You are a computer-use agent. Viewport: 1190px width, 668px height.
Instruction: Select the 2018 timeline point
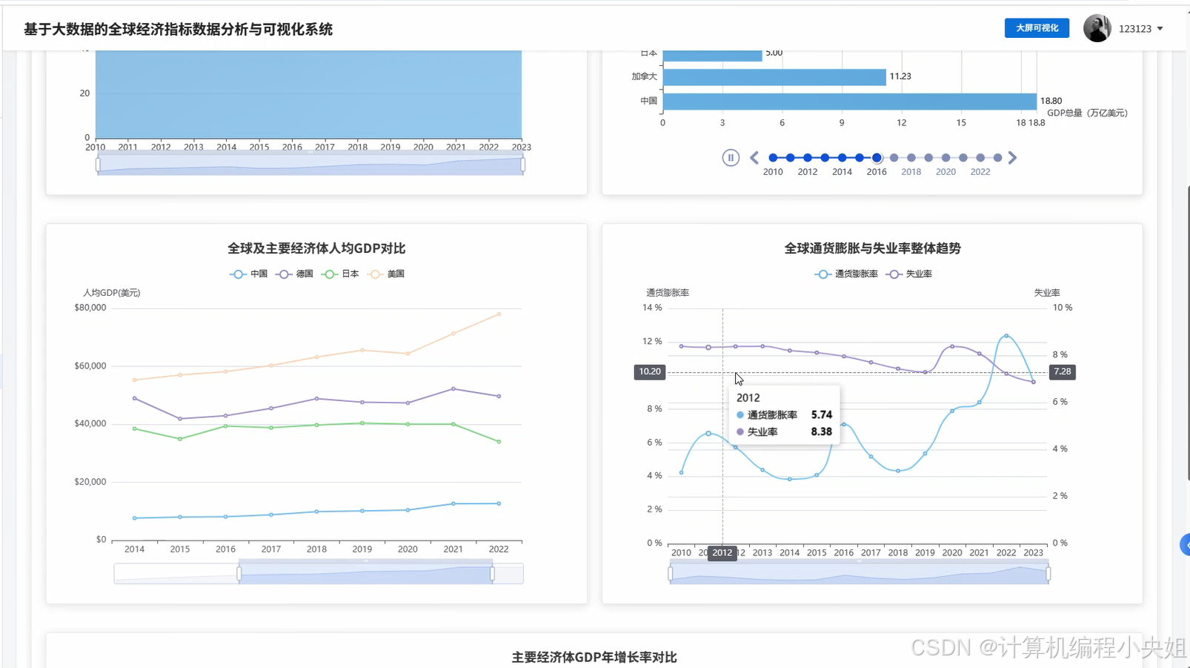coord(911,157)
